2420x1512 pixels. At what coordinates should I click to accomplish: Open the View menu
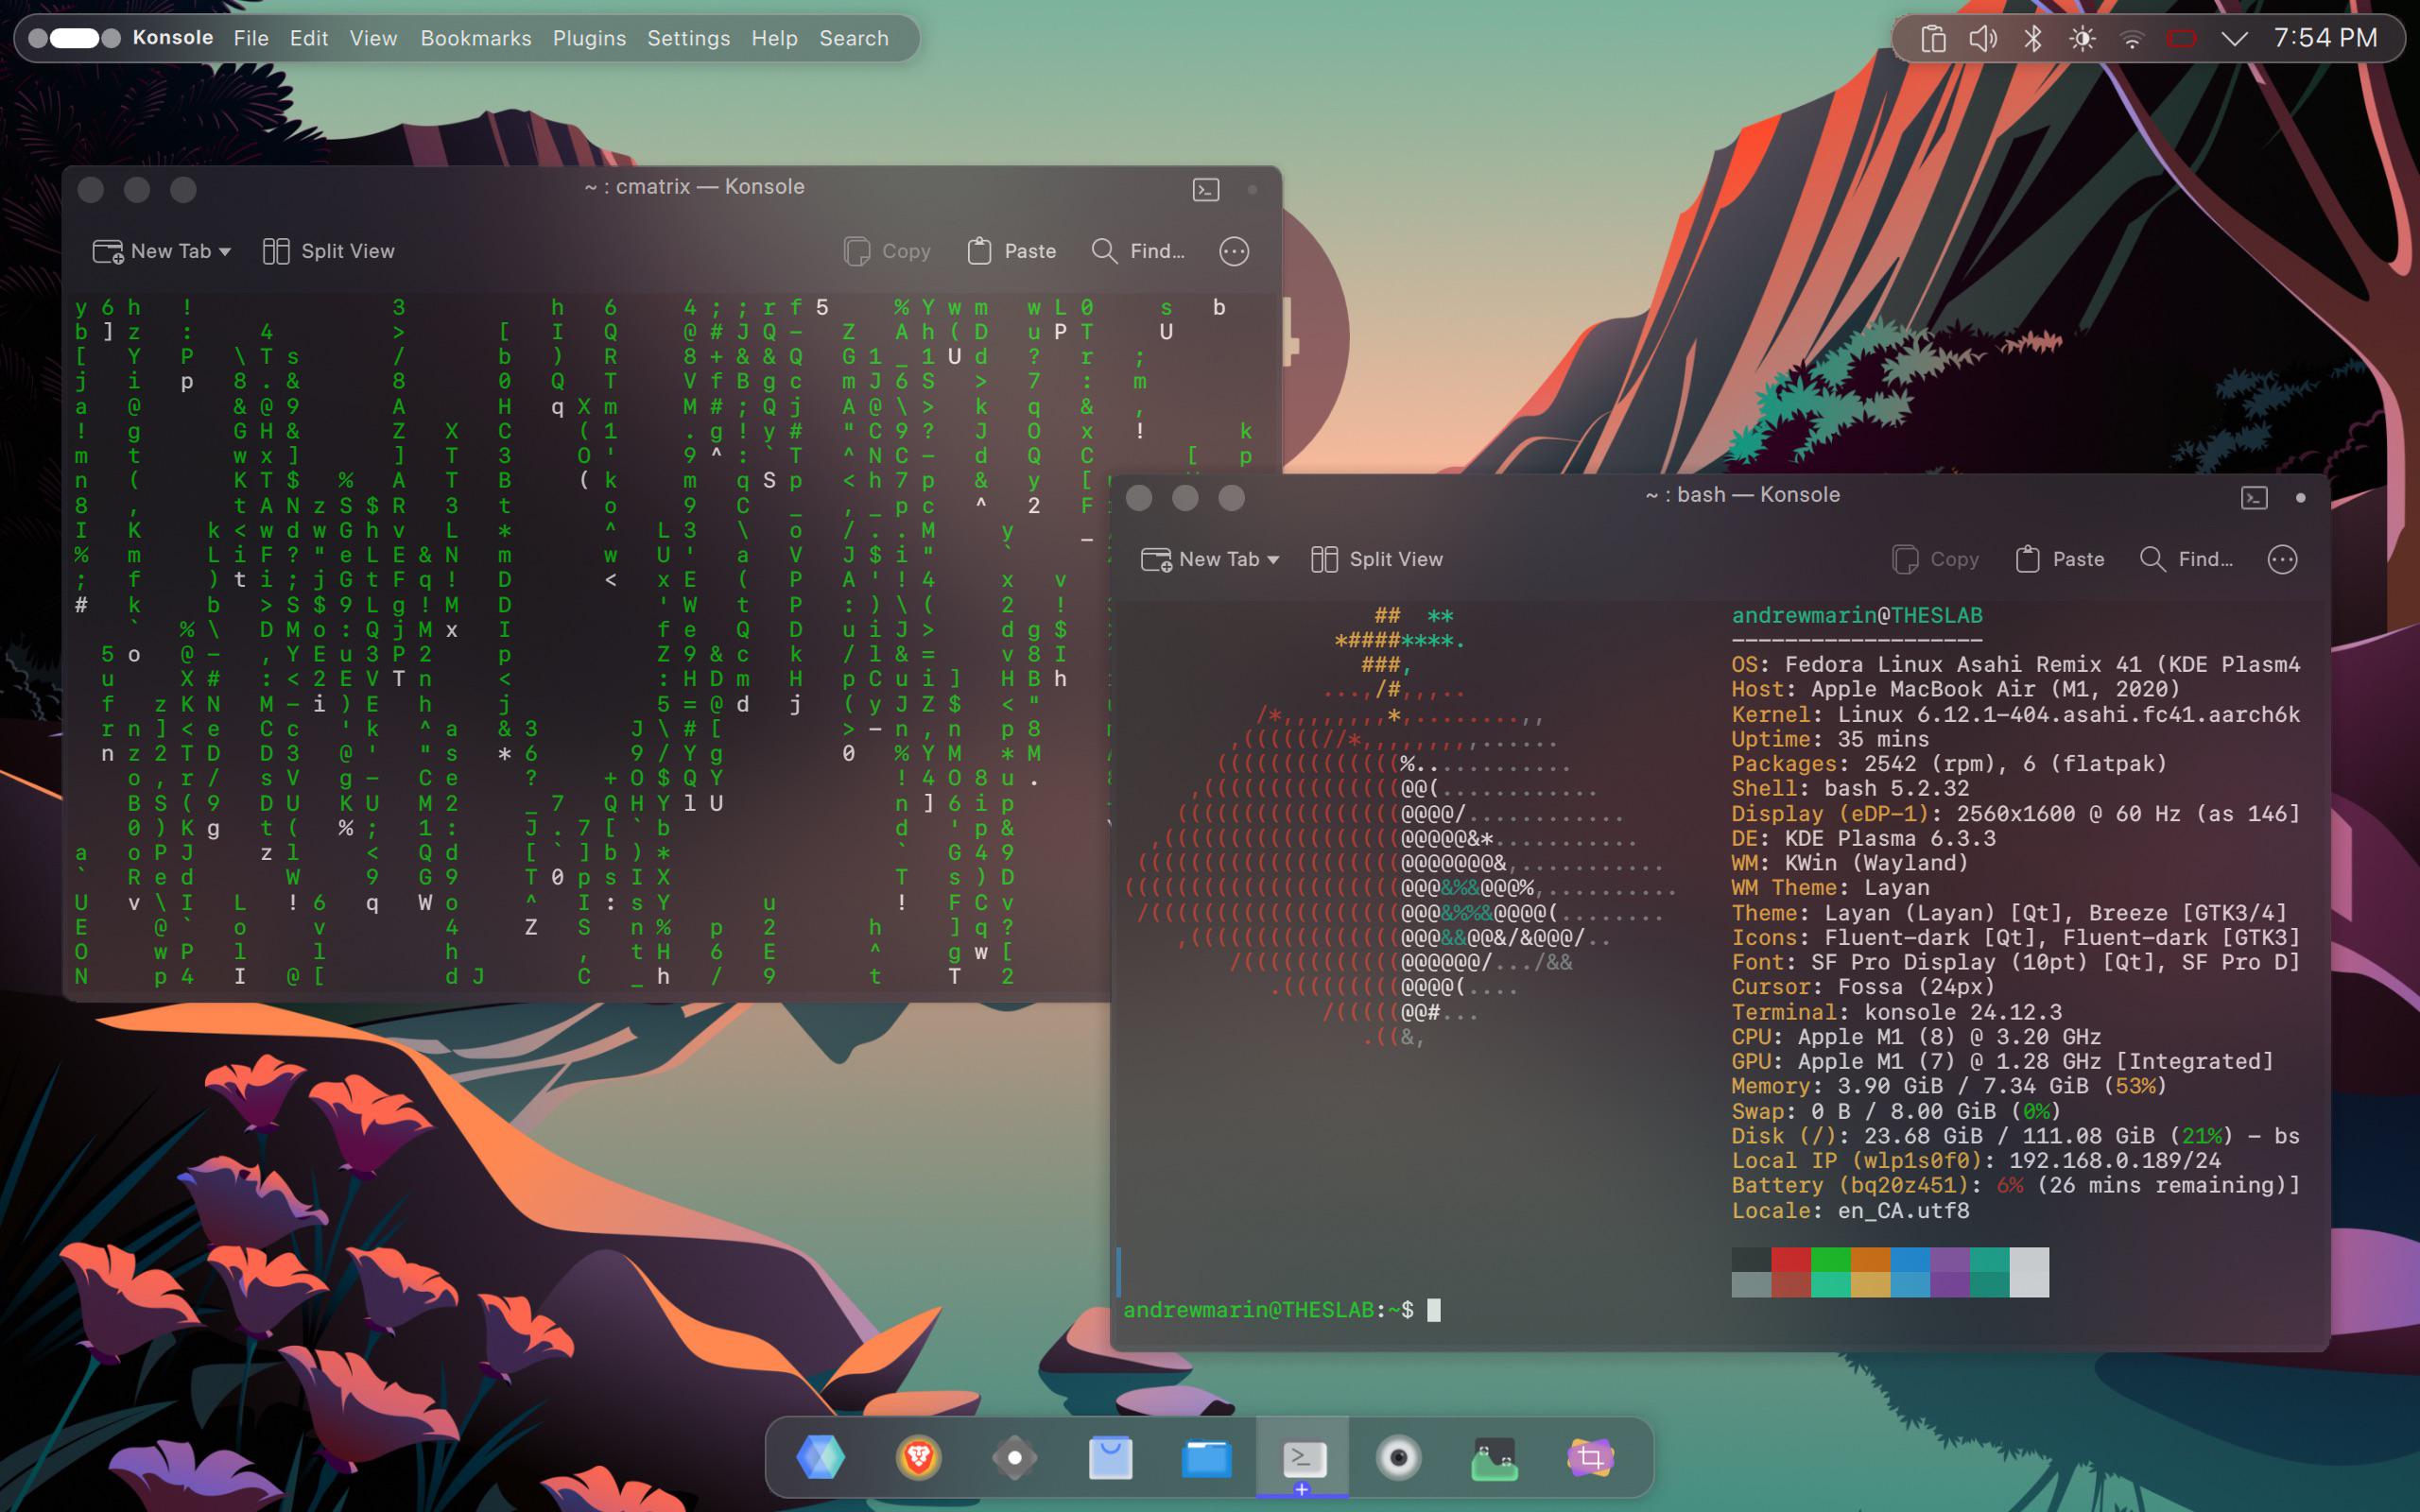[373, 38]
